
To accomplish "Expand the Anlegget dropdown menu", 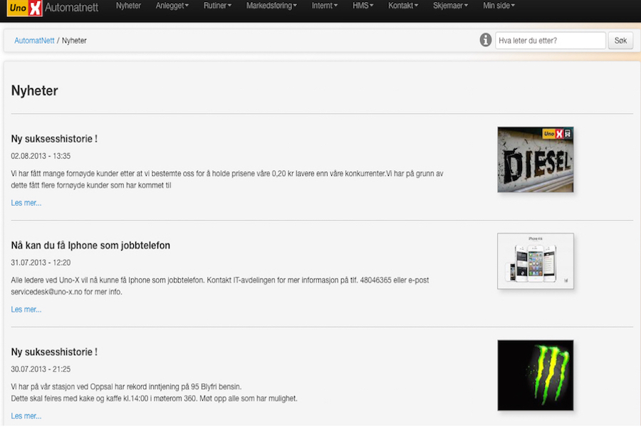I will [x=172, y=6].
